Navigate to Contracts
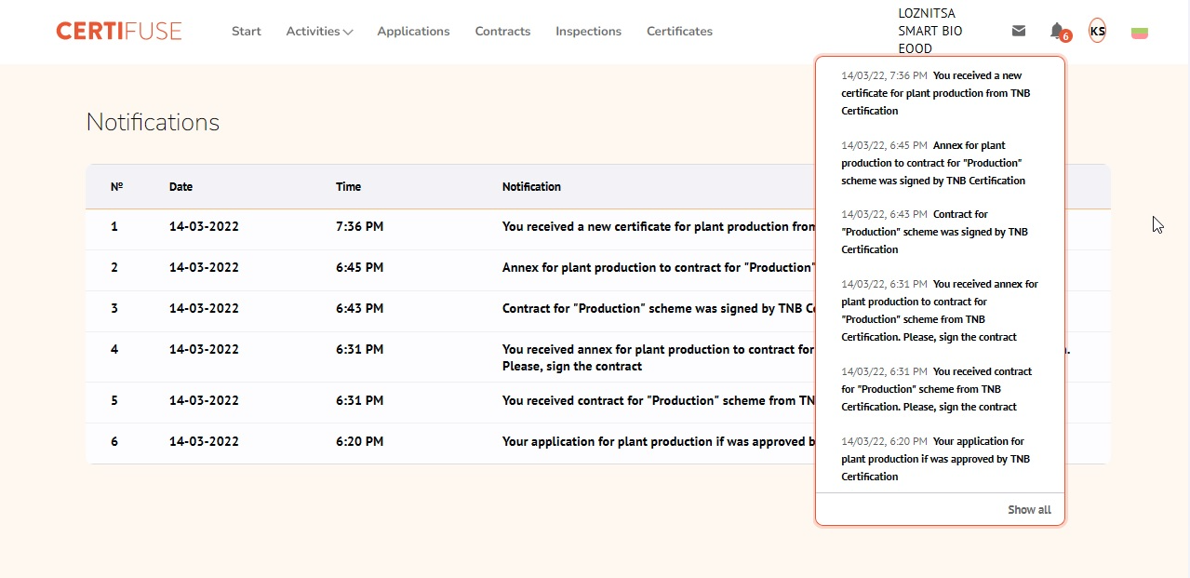The height and width of the screenshot is (578, 1190). pos(502,32)
